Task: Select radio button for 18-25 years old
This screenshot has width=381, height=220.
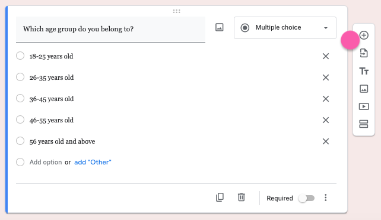Action: 20,56
